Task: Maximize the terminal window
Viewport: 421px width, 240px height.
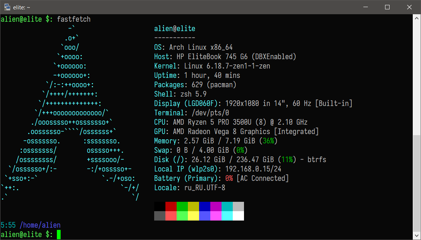Action: point(387,7)
